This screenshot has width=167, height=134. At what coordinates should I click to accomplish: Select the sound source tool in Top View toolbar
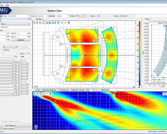click(62, 23)
